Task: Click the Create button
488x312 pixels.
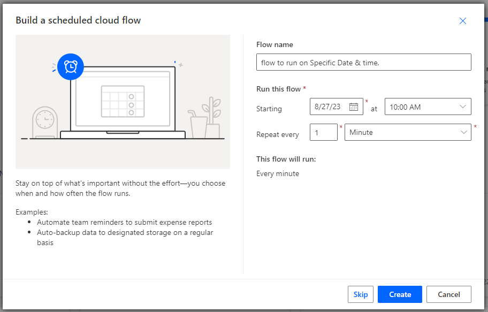Action: (x=399, y=294)
